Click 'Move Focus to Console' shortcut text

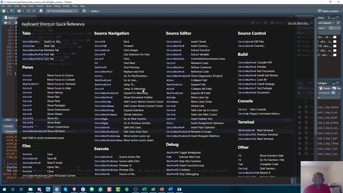tap(61, 80)
